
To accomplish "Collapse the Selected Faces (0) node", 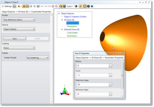I will point(62,29).
